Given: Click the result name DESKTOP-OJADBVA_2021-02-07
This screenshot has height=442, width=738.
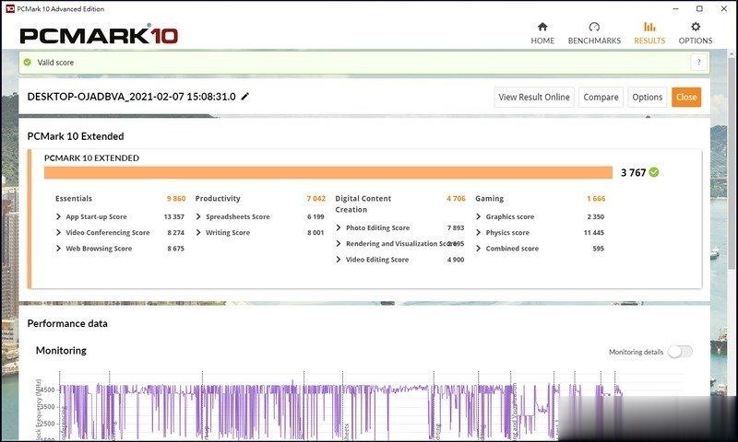Looking at the screenshot, I should pyautogui.click(x=131, y=97).
